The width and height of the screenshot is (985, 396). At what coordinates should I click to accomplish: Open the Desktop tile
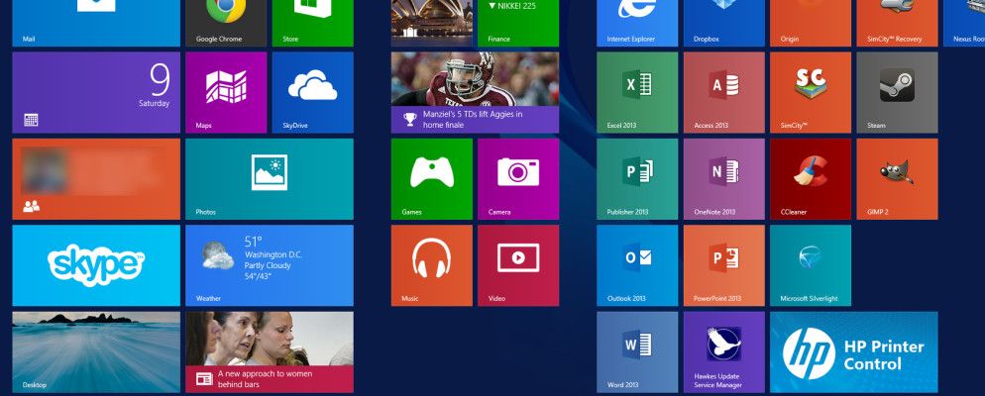click(96, 352)
